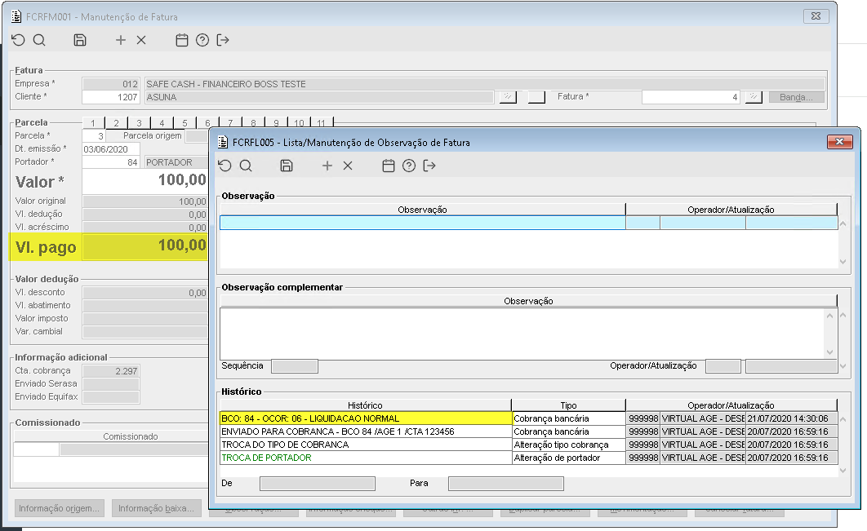The image size is (867, 531).
Task: Click the save disk icon in Observação de Fatura toolbar
Action: [x=287, y=166]
